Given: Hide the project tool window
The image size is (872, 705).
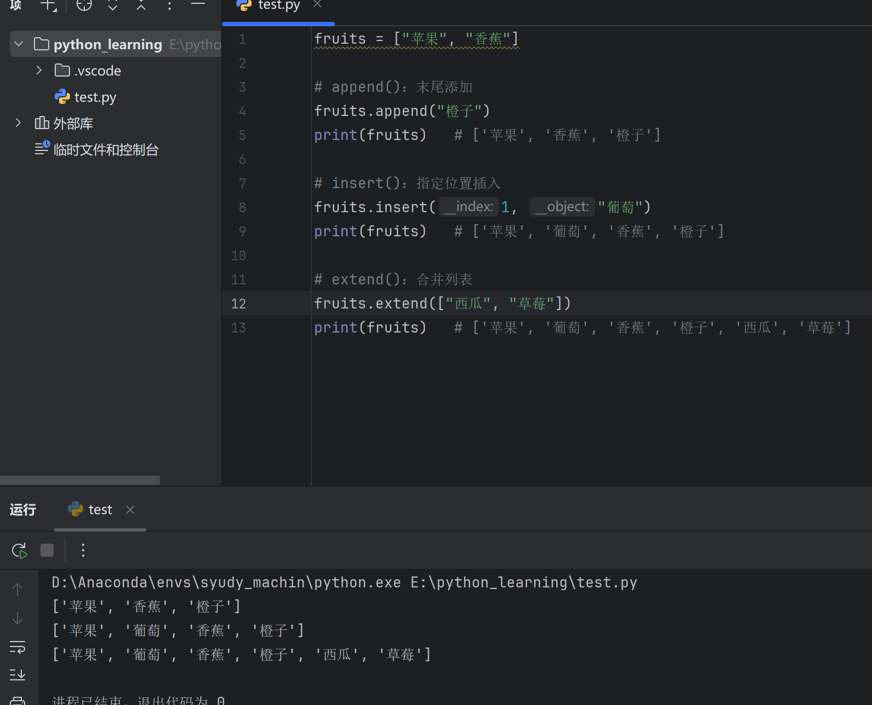Looking at the screenshot, I should coord(198,4).
